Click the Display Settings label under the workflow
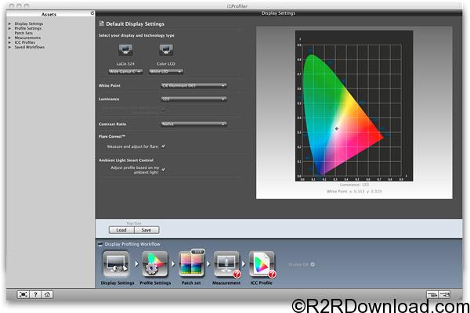 point(117,282)
